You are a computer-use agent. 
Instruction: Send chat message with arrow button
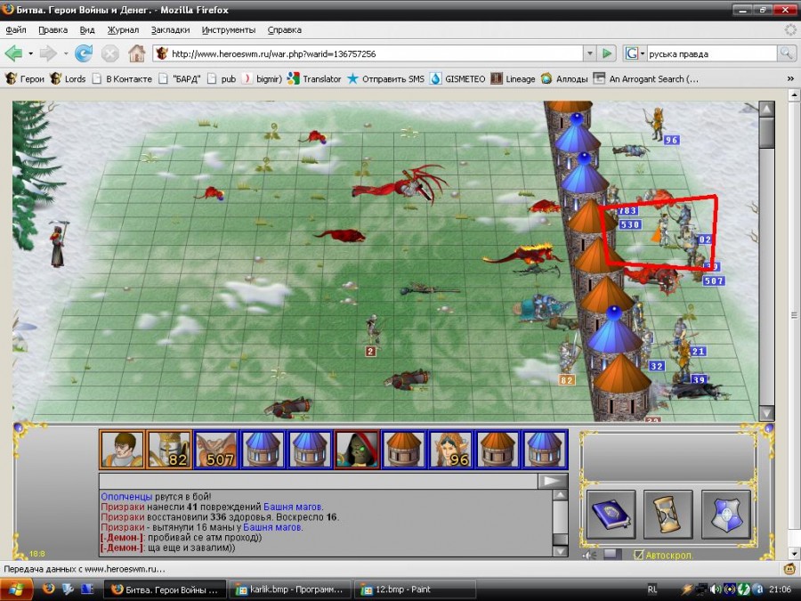(553, 481)
